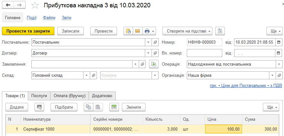Send document by email envelope icon
284x136 pixels.
tap(138, 31)
